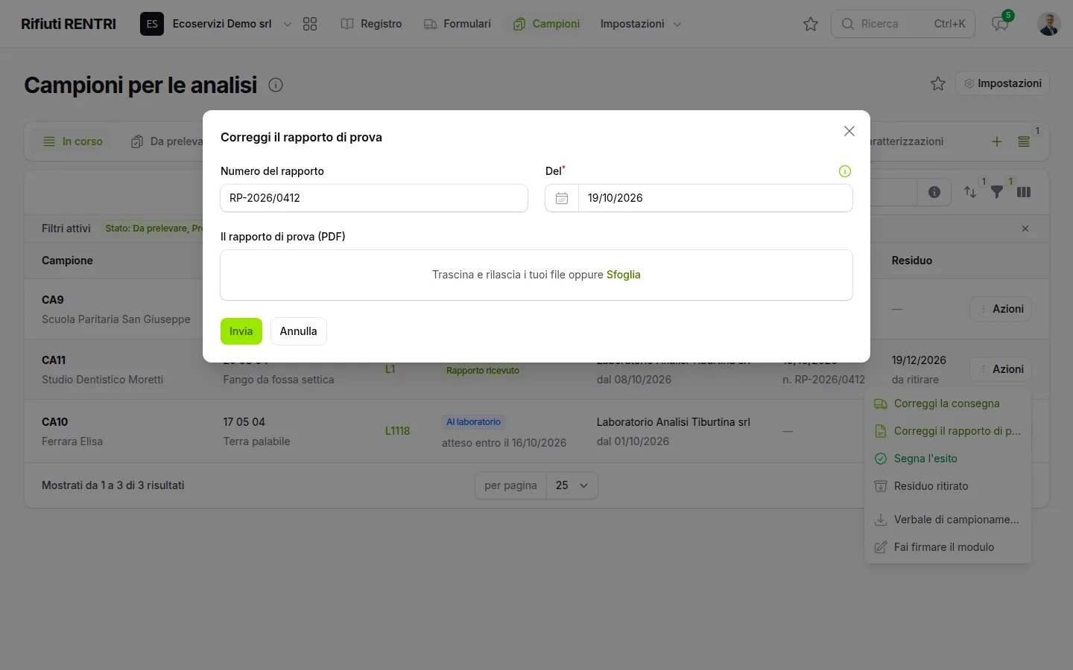Add a new tab with the plus icon
Viewport: 1073px width, 670px height.
997,141
